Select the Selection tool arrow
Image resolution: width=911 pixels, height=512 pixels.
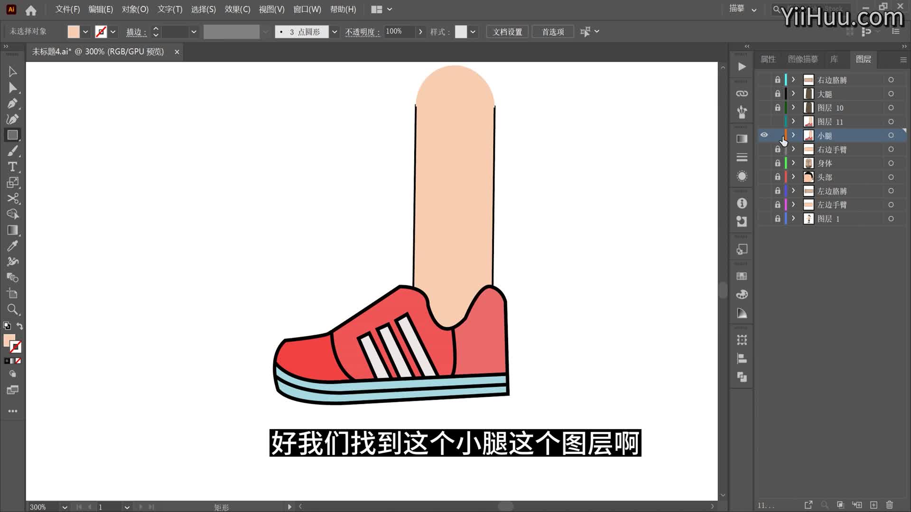(12, 72)
